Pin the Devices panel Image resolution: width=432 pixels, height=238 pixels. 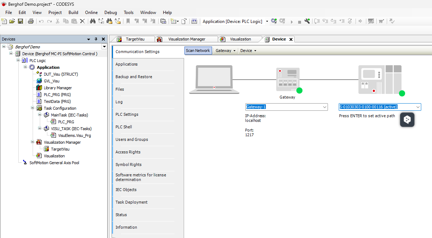(x=96, y=39)
